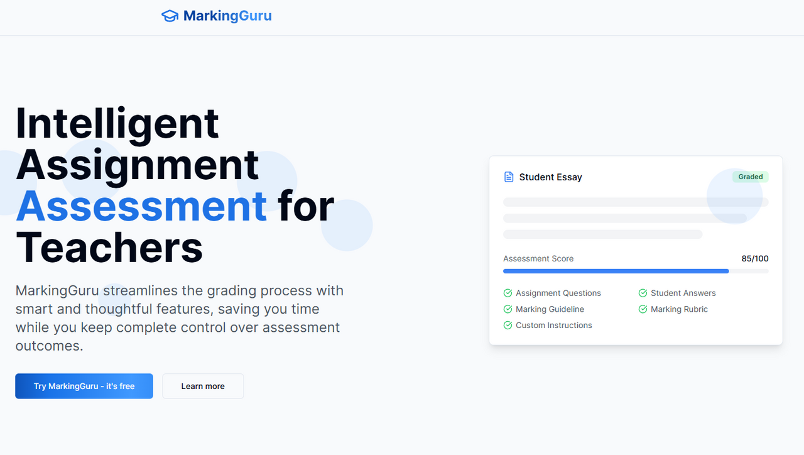Select the Assignment Questions text

(558, 293)
